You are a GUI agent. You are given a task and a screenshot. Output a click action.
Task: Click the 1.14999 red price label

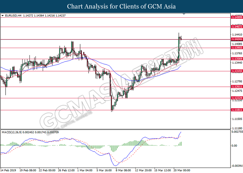coord(237,17)
